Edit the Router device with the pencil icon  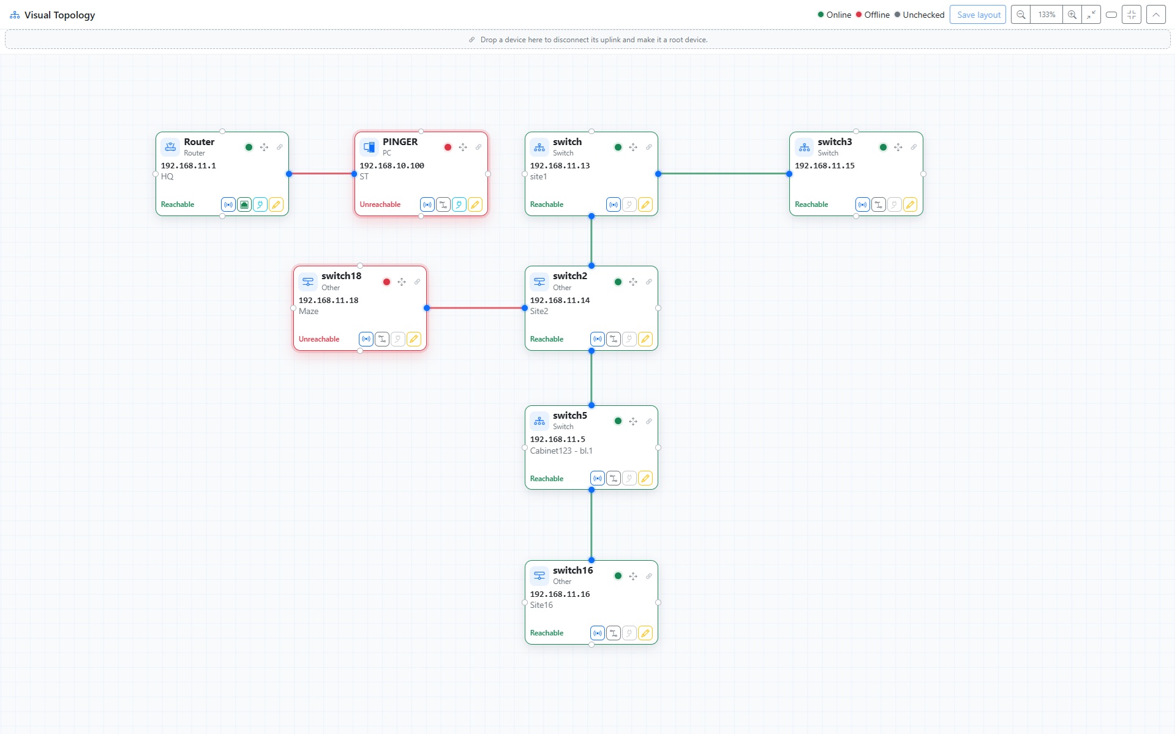coord(276,204)
